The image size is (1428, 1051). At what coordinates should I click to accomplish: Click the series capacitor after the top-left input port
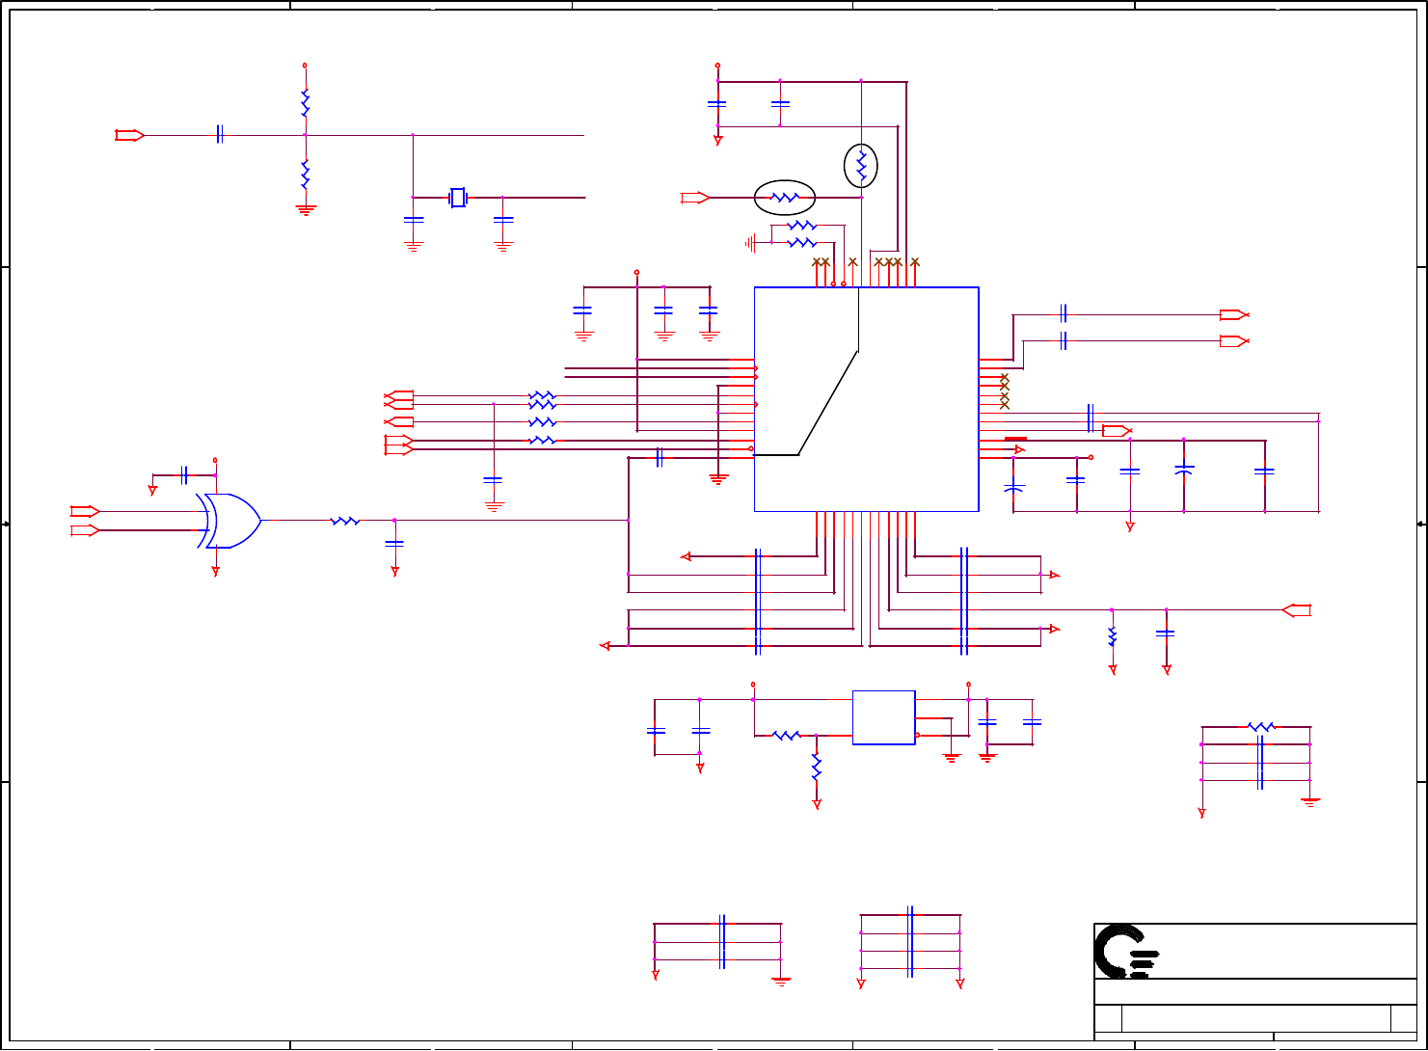pyautogui.click(x=220, y=135)
